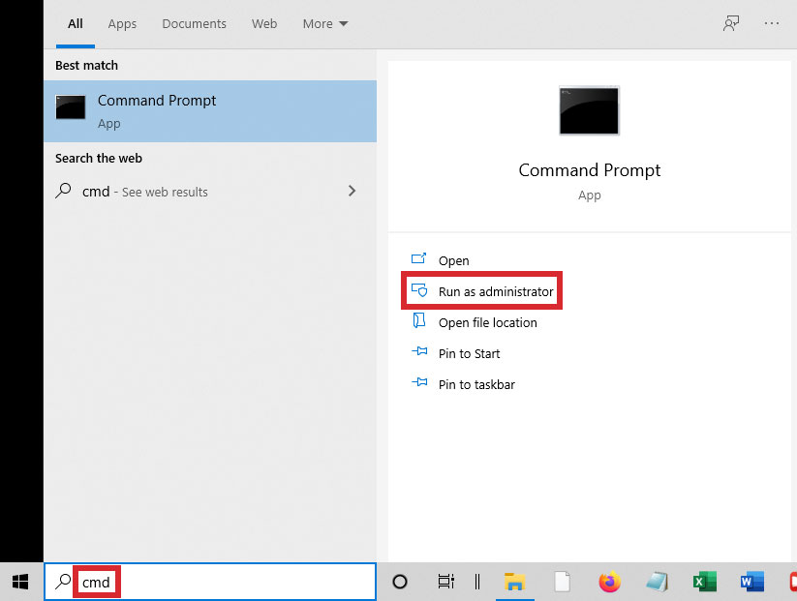Open cmd web results entry
This screenshot has height=601, width=797.
[210, 192]
